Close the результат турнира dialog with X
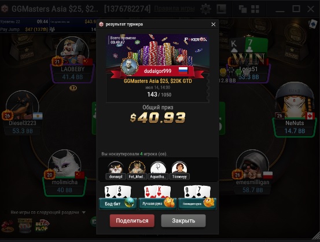320x242 pixels. [214, 24]
